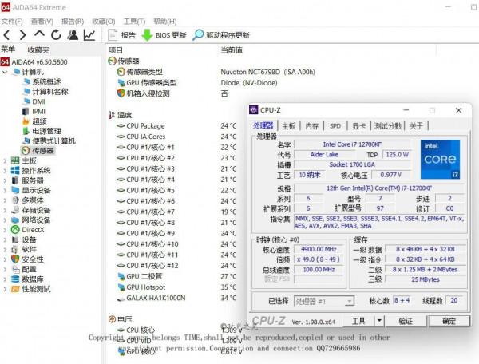This screenshot has width=479, height=364.
Task: Click the user profile toolbar icon
Action: coord(73,35)
